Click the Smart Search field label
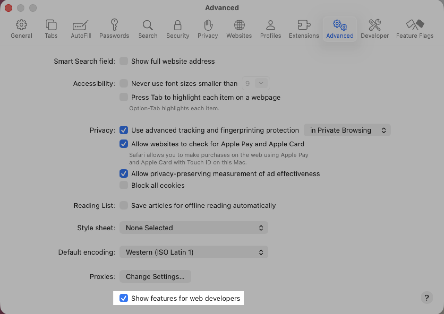Image resolution: width=444 pixels, height=314 pixels. click(x=84, y=61)
